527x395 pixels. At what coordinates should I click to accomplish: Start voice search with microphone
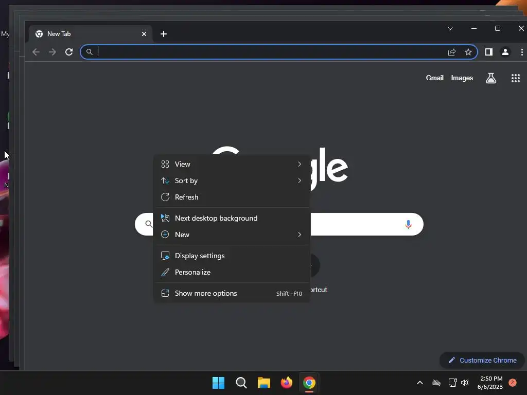pos(408,224)
